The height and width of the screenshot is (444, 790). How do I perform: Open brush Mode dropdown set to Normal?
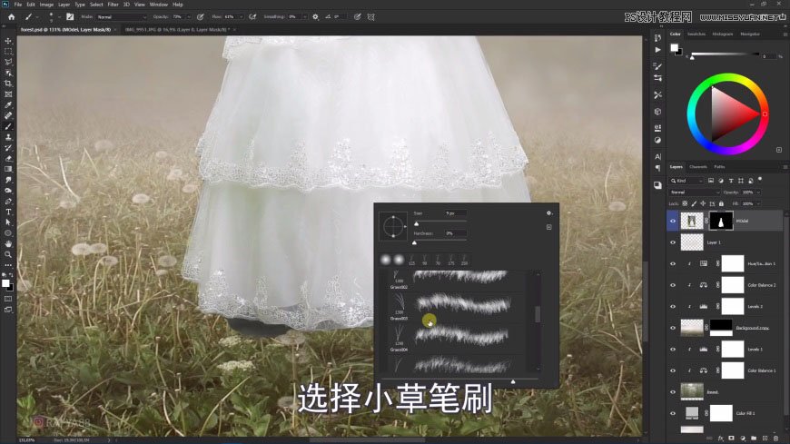click(x=122, y=16)
